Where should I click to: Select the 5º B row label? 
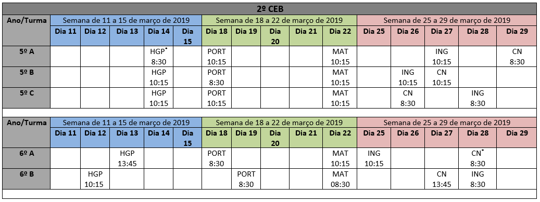coord(27,77)
